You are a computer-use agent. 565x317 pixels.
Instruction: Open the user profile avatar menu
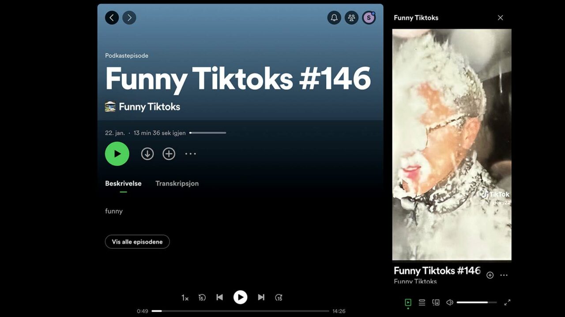click(369, 18)
